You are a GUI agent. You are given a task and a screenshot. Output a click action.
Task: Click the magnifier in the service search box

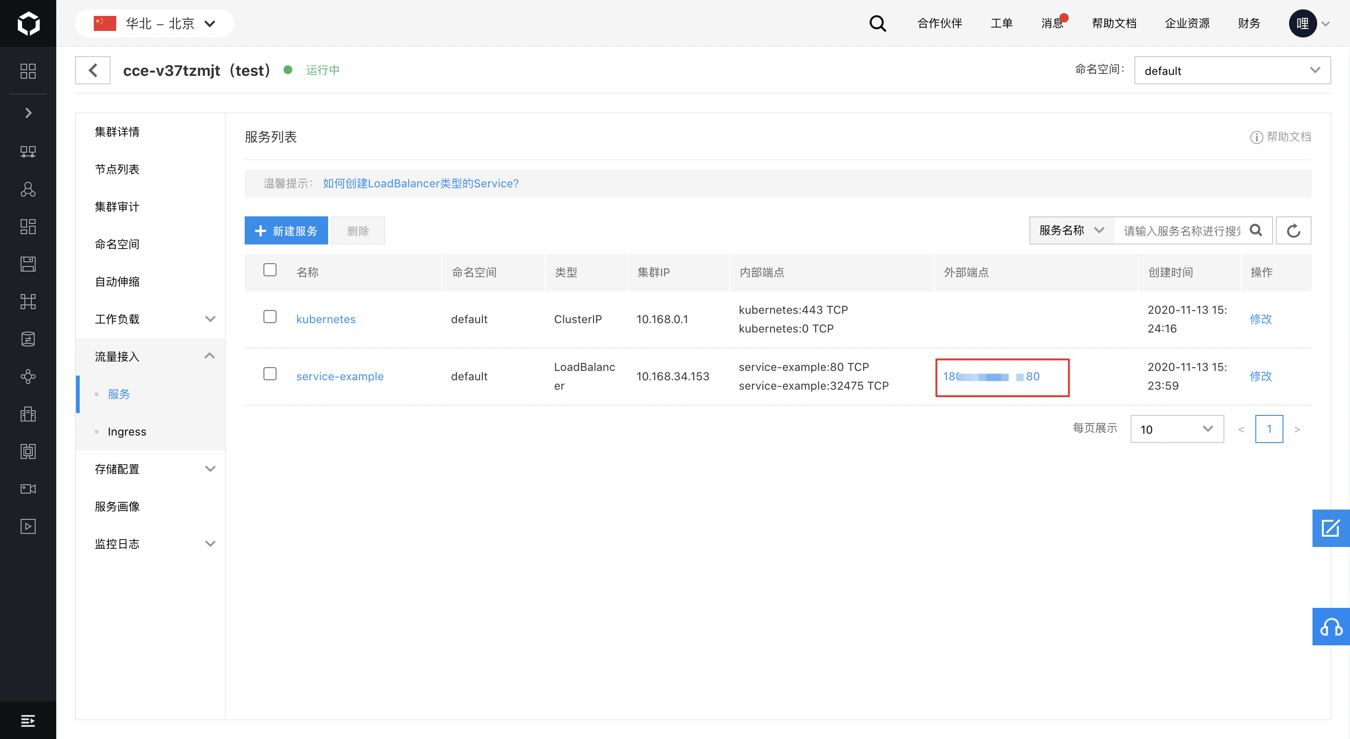coord(1256,230)
